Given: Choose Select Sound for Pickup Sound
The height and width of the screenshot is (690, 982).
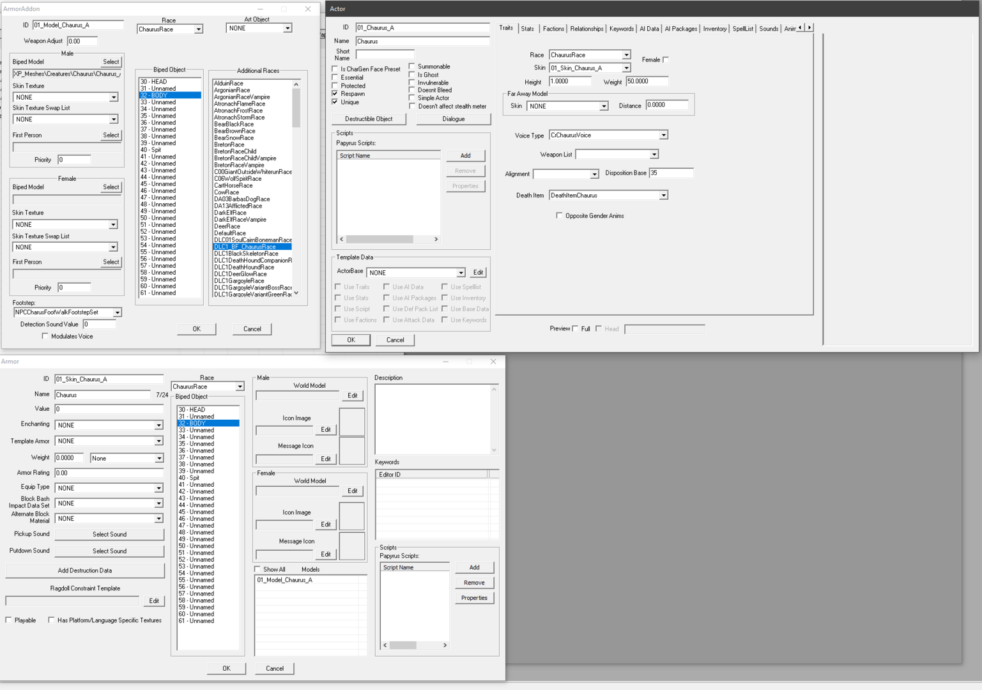Looking at the screenshot, I should [x=109, y=534].
